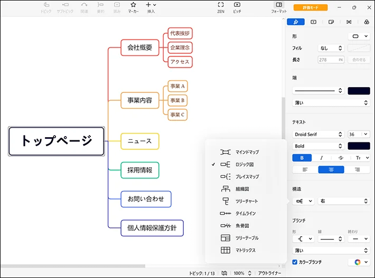Align text to the left
Viewport: 375px width, 278px height.
tap(305, 169)
